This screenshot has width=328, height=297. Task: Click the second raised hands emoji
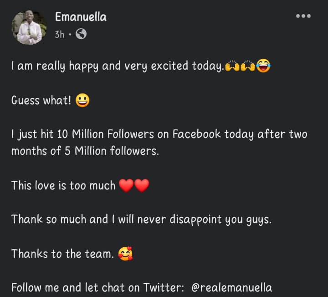tap(248, 67)
